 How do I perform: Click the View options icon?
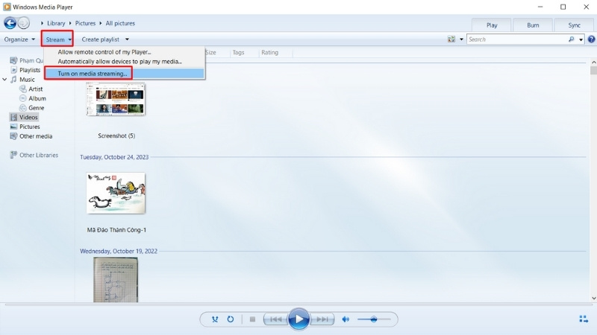(x=451, y=39)
